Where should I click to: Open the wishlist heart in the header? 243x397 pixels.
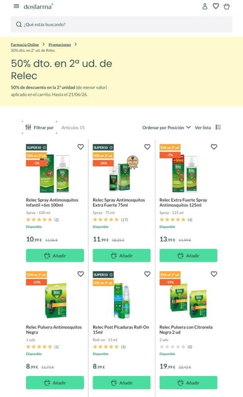coord(216,6)
